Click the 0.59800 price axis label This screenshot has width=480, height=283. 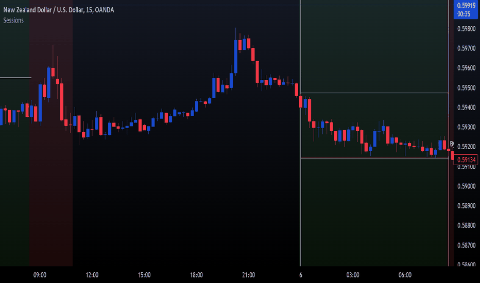466,29
